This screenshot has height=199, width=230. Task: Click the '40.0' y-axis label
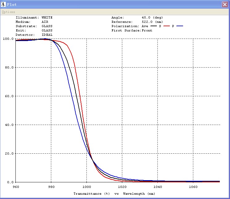[9, 125]
